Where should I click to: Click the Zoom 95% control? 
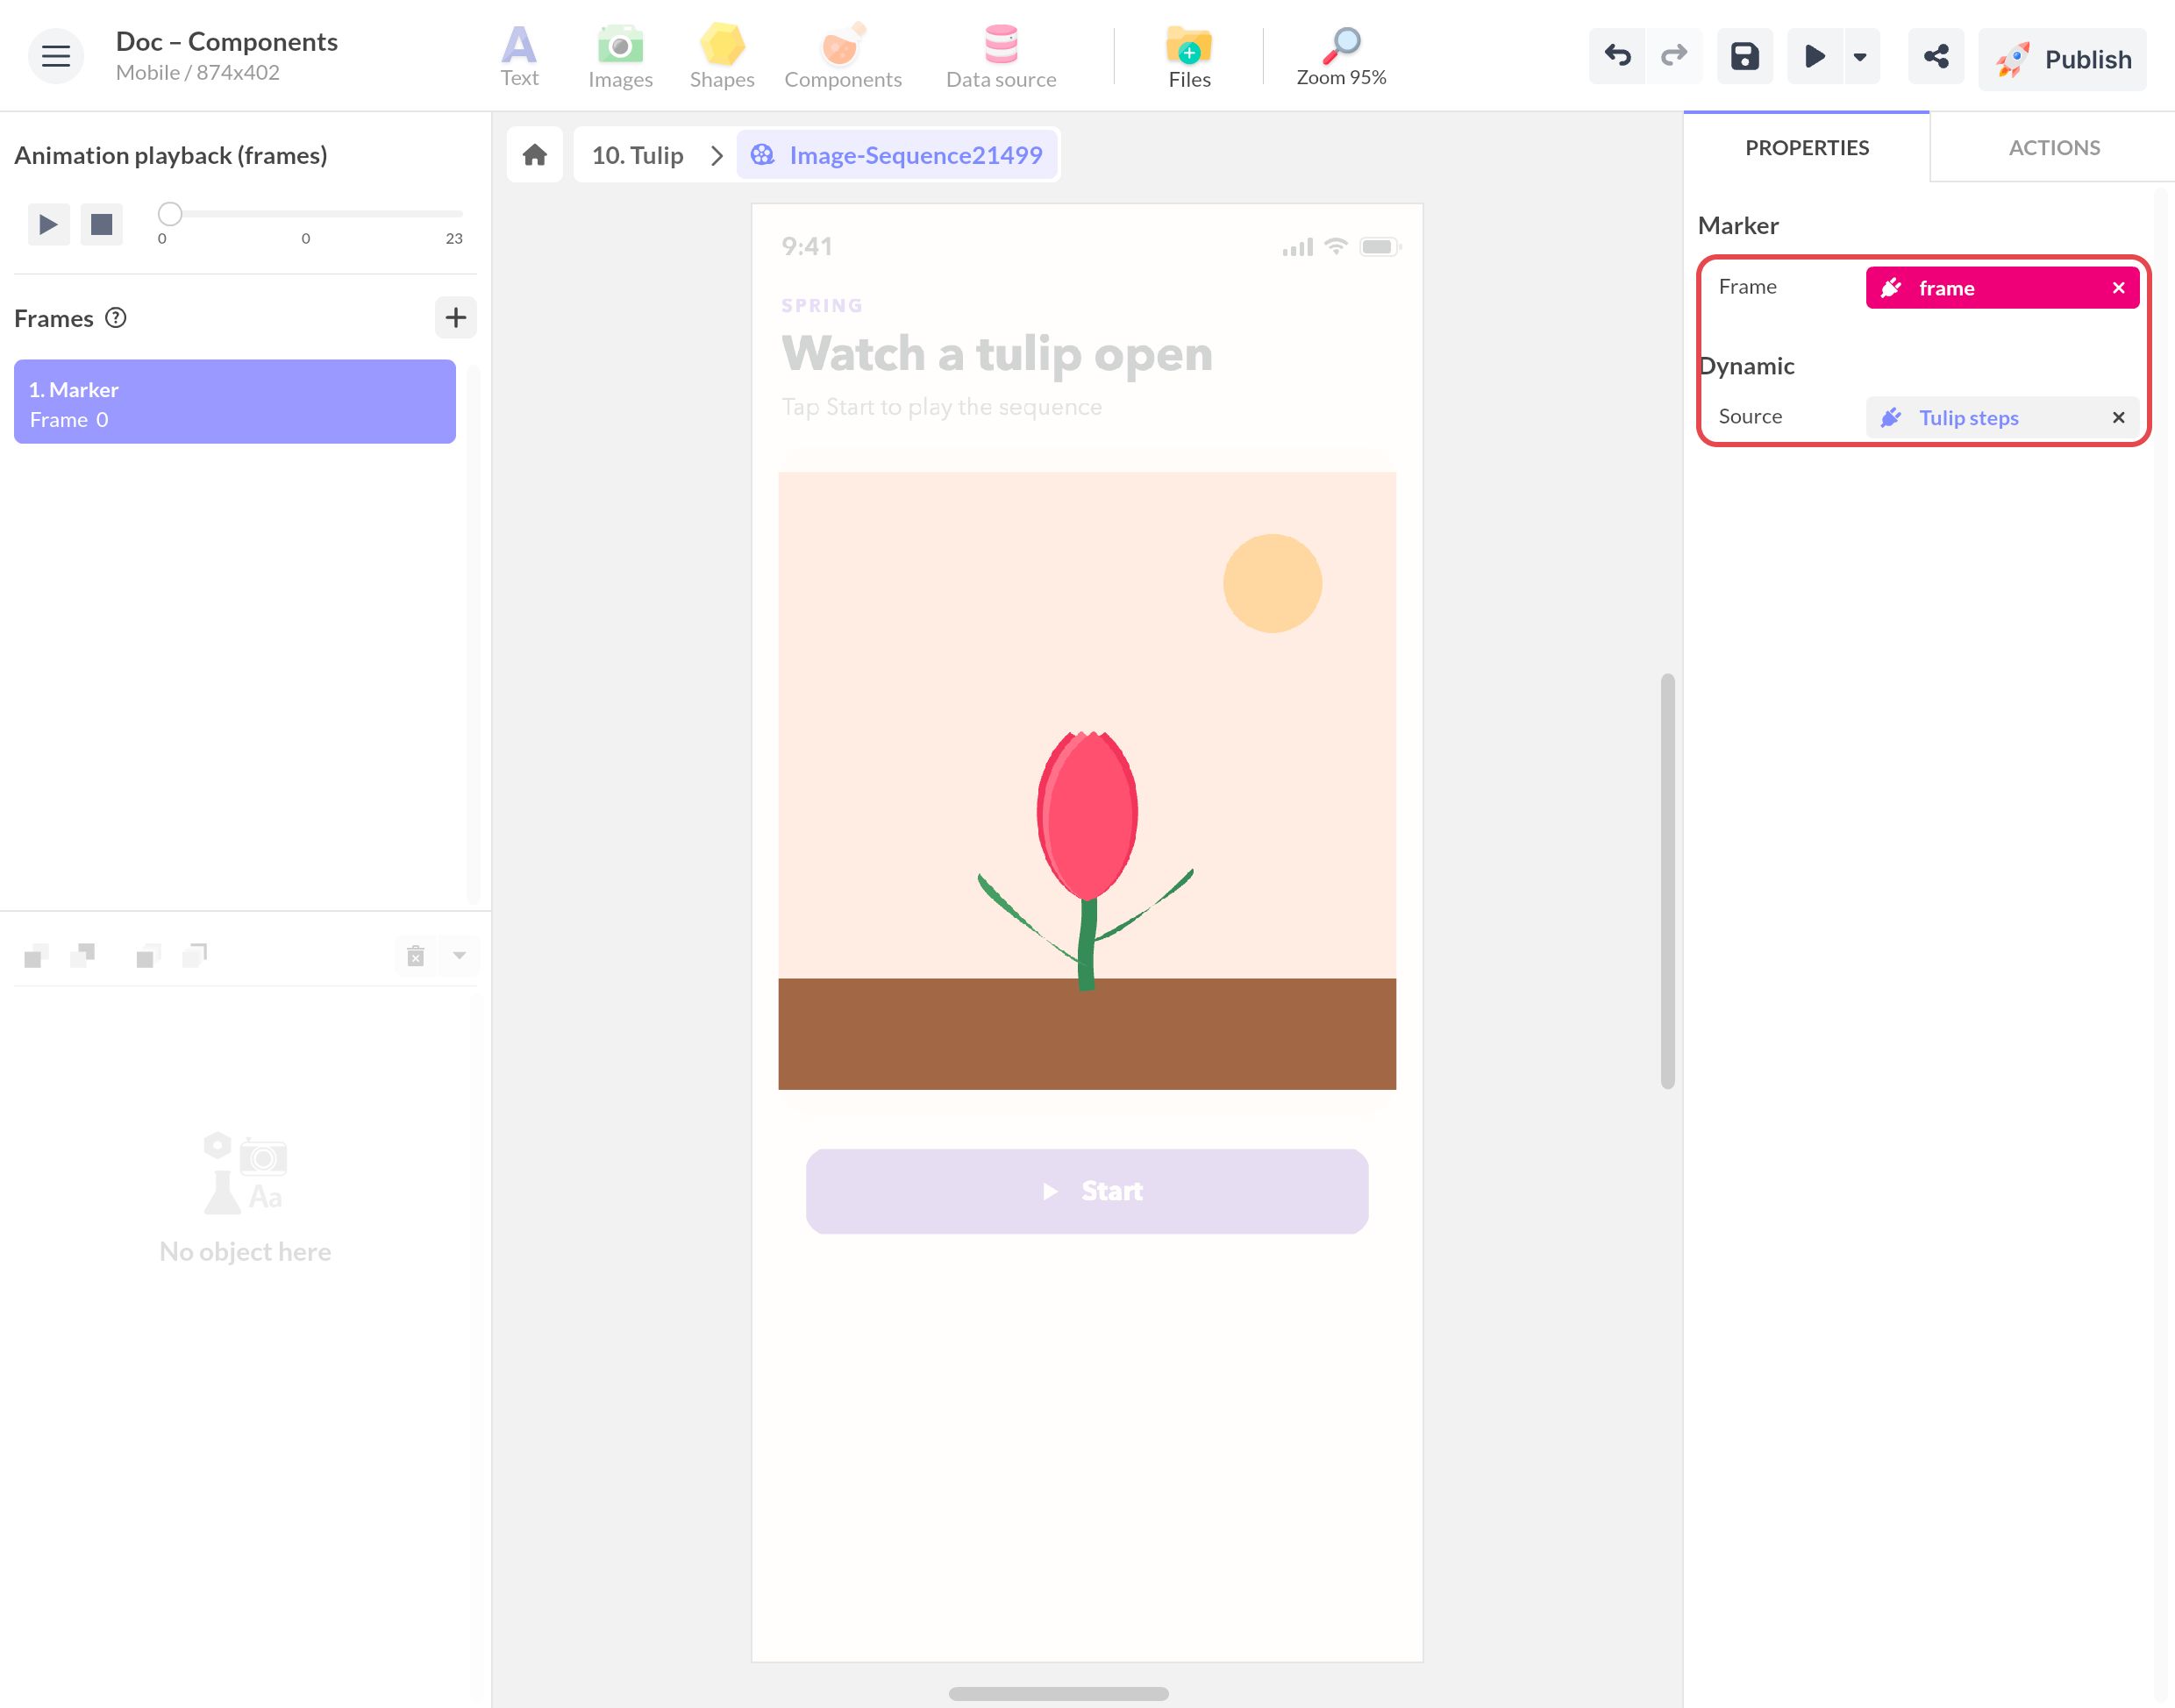coord(1341,57)
